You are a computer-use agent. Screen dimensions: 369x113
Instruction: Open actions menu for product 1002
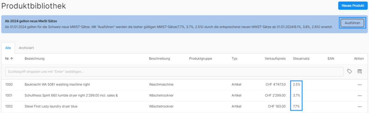coord(359,107)
